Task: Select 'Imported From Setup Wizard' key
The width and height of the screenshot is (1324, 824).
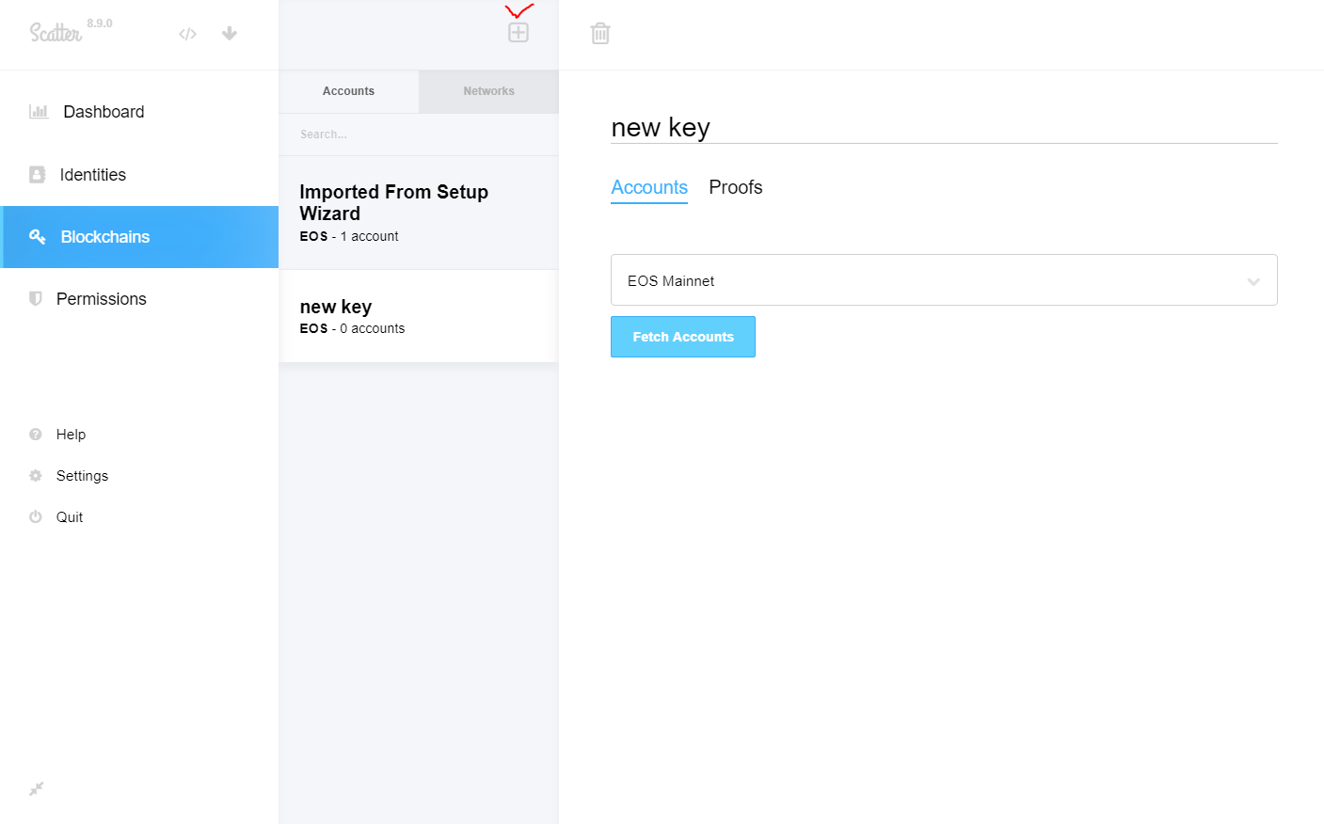Action: pyautogui.click(x=419, y=213)
